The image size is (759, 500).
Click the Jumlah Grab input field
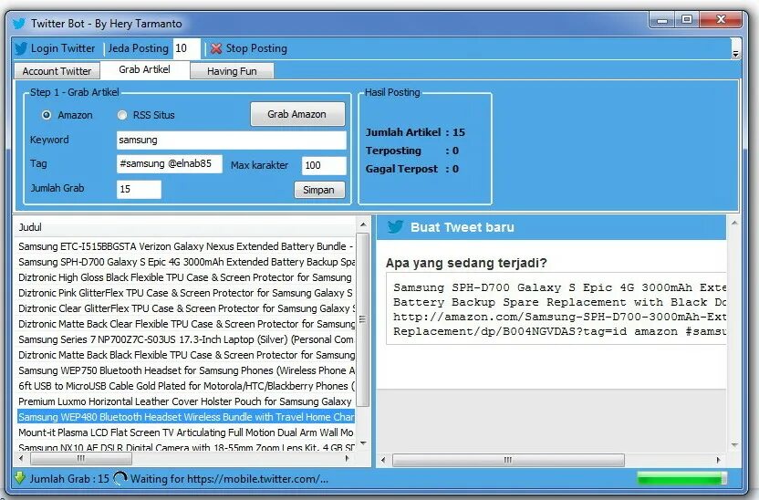(139, 189)
